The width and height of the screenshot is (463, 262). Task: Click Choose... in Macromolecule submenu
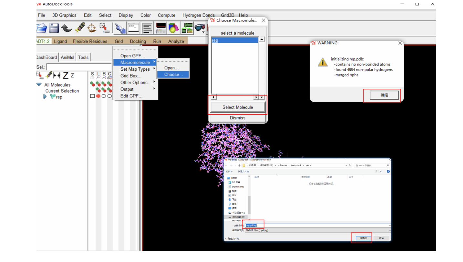pos(173,75)
